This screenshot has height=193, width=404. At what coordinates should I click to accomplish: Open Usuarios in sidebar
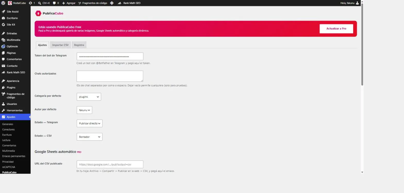pos(15,104)
